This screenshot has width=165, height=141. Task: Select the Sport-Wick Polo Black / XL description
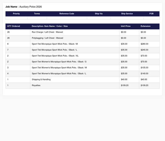[55, 56]
